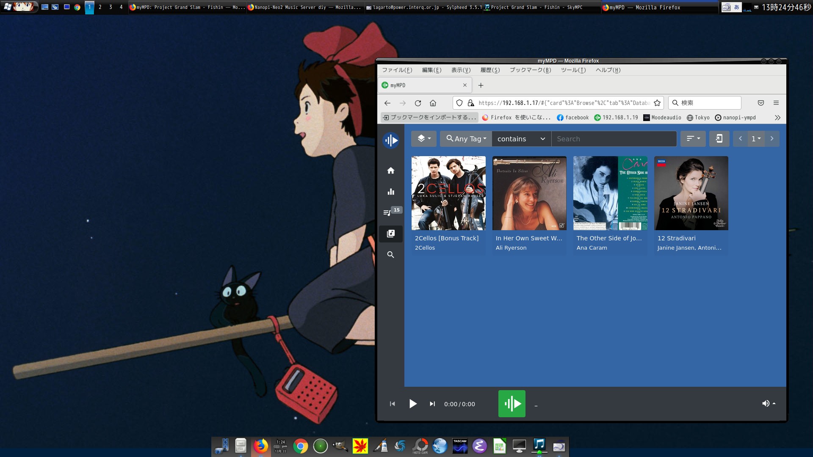This screenshot has width=813, height=457.
Task: Open the 履歴 (History) menu in Firefox
Action: (490, 70)
